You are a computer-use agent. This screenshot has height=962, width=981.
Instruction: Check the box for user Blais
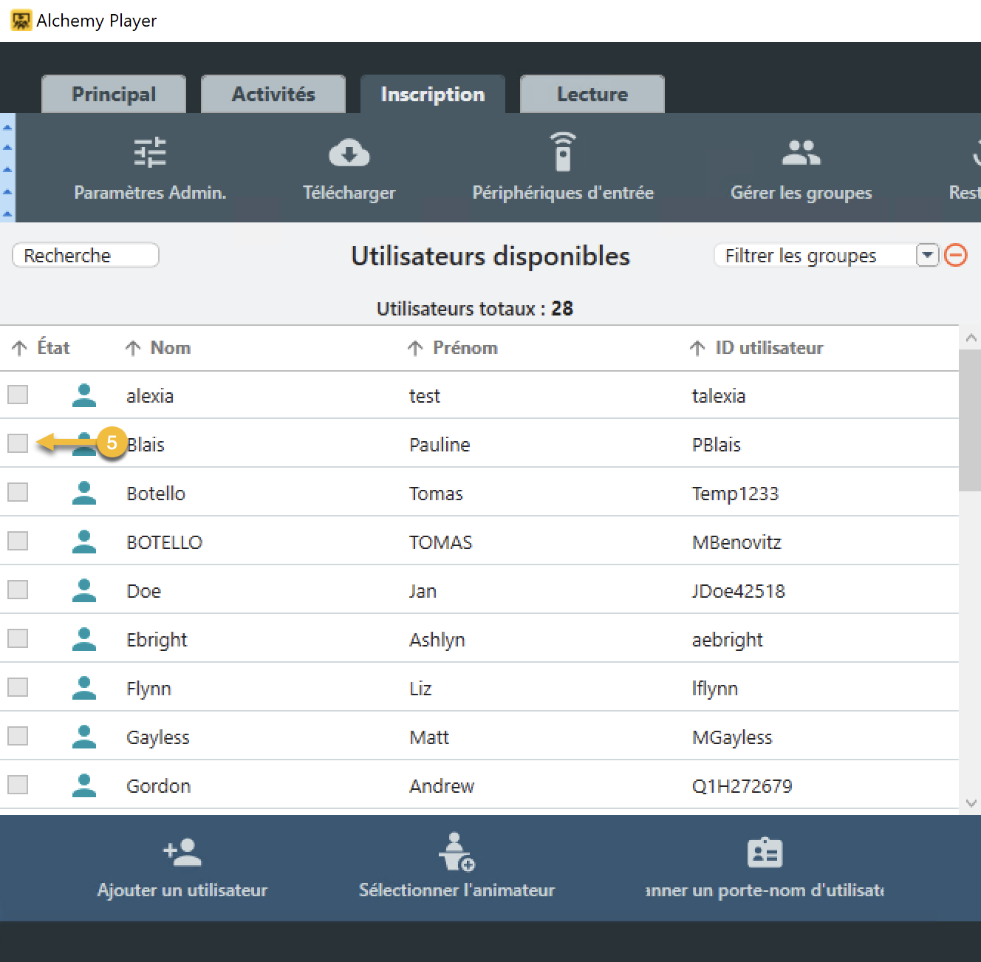click(18, 443)
